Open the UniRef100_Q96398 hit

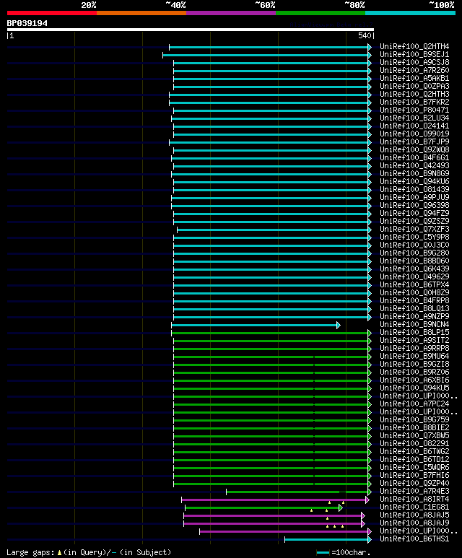[414, 205]
